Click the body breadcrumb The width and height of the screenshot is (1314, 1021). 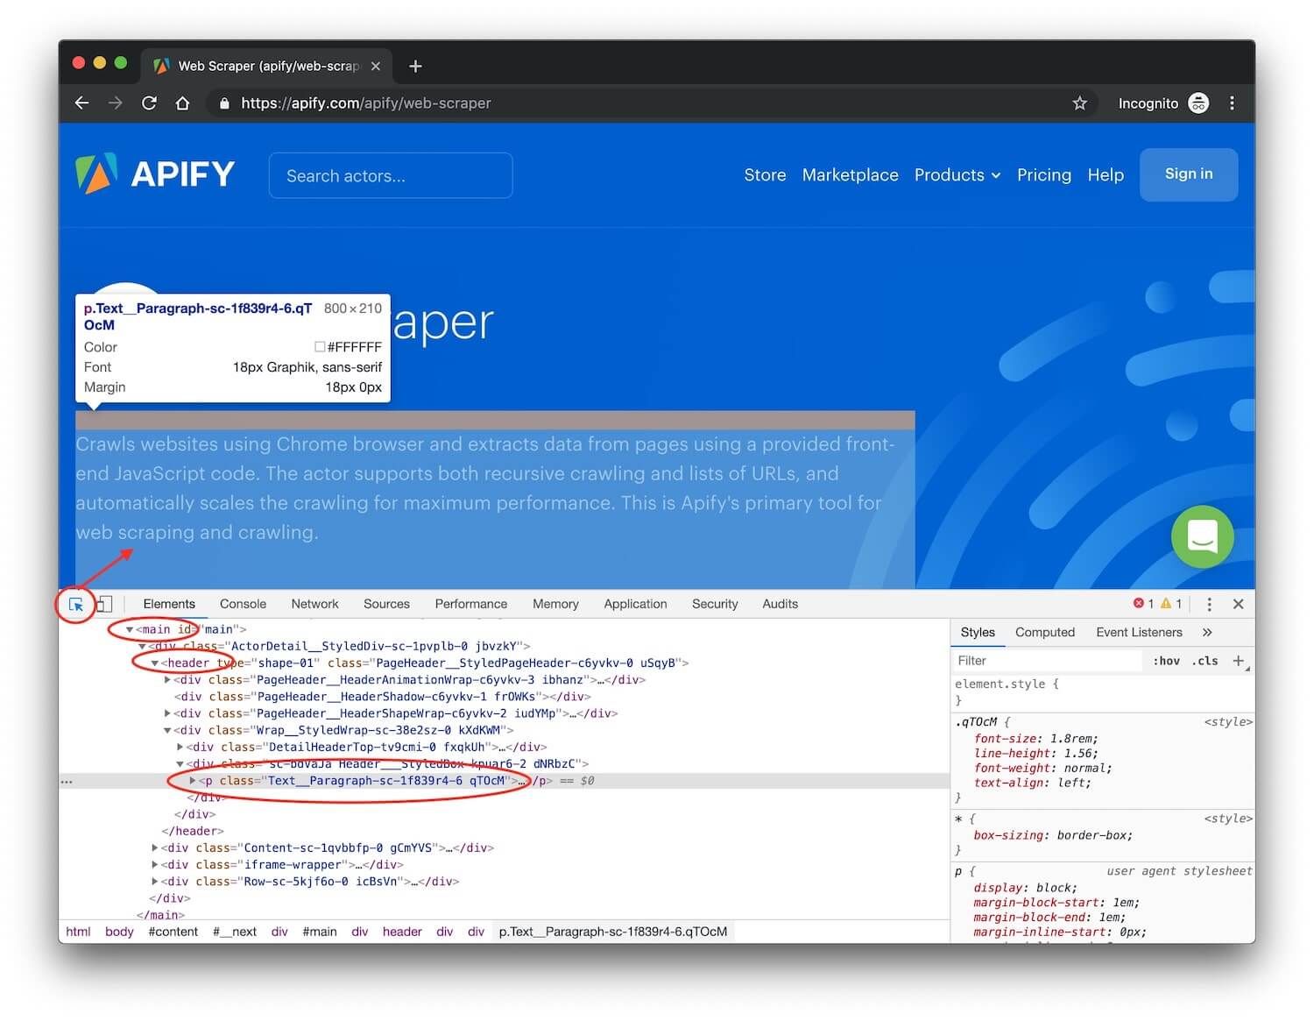(119, 932)
